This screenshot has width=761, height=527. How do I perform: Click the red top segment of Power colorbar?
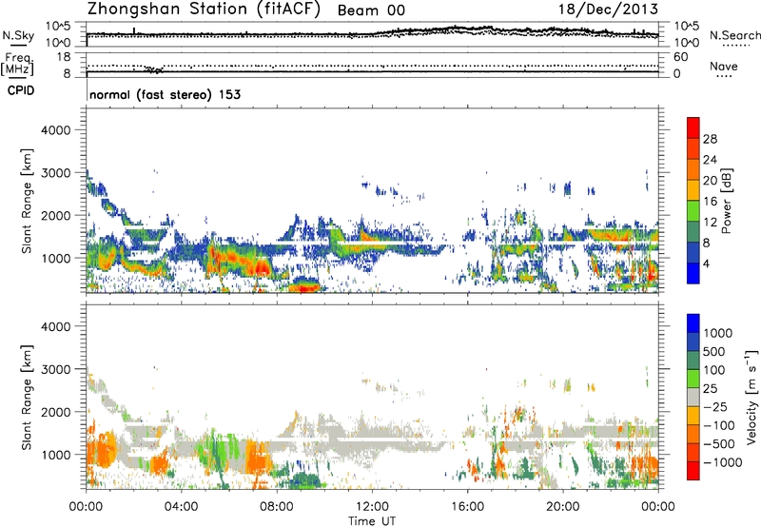(693, 127)
